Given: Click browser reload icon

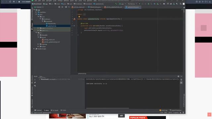Looking at the screenshot, I should click(x=10, y=2).
